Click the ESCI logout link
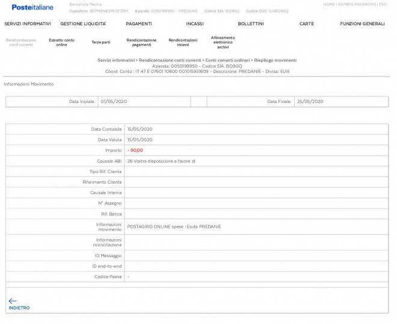The width and height of the screenshot is (397, 324). tap(383, 4)
